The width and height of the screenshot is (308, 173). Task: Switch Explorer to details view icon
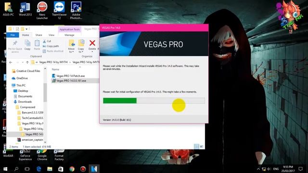[x=196, y=147]
